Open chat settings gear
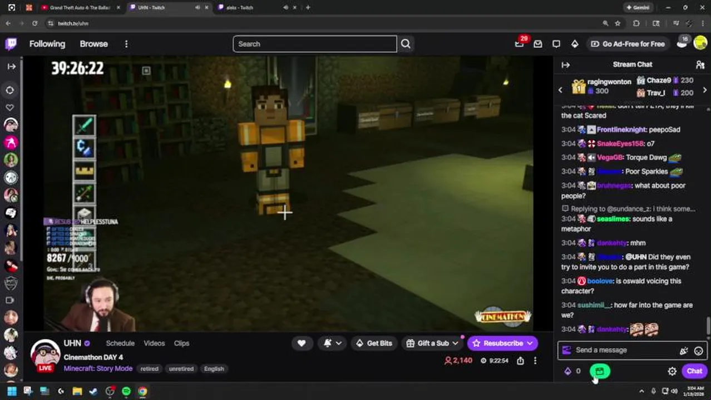711x400 pixels. [x=672, y=371]
